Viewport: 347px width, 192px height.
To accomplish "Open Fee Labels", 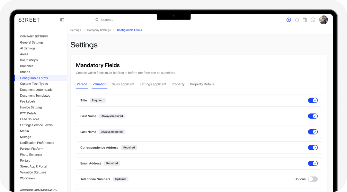I will point(28,101).
